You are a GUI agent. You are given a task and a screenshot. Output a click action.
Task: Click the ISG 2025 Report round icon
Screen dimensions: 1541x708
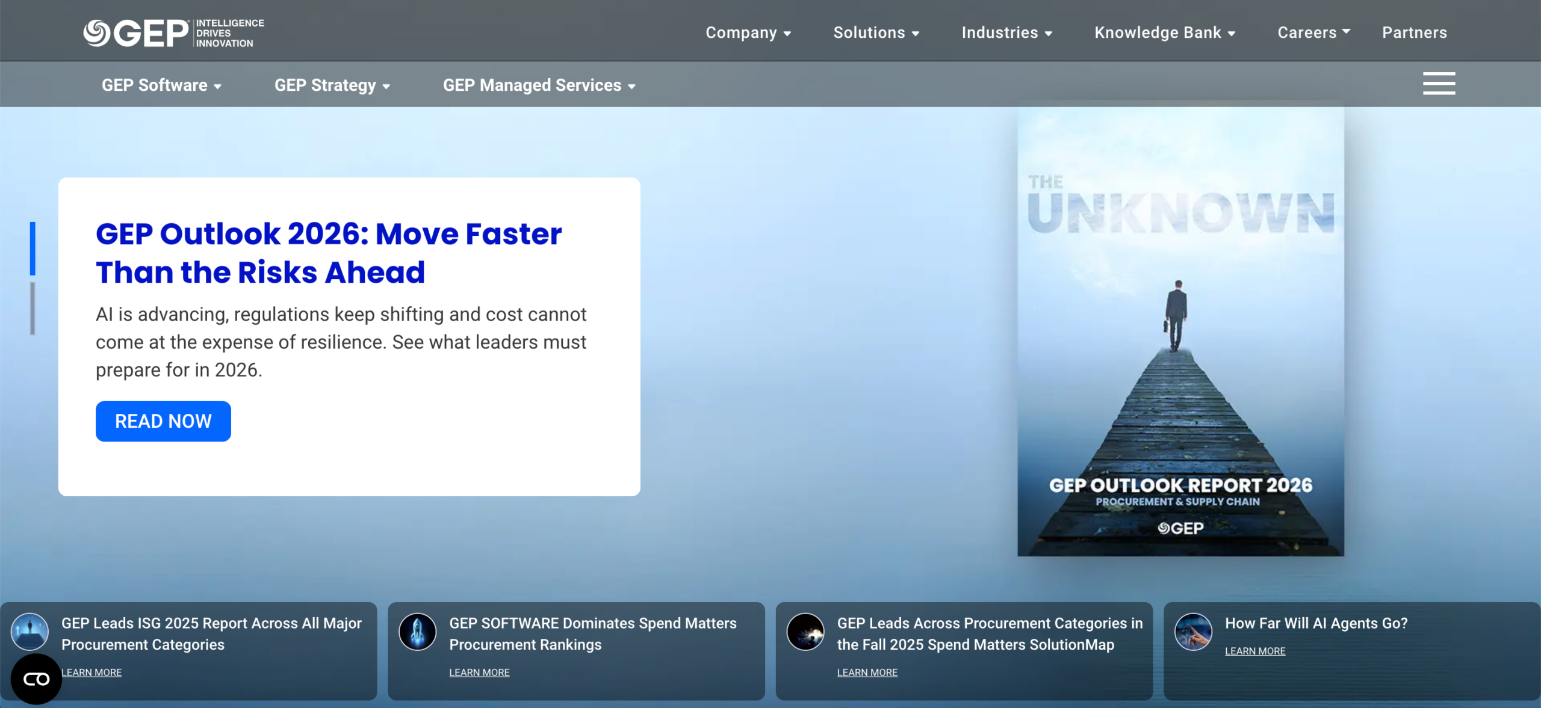(29, 632)
